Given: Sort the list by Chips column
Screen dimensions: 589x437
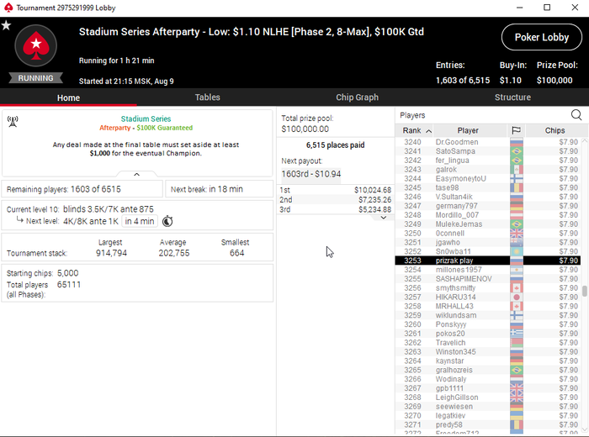Looking at the screenshot, I should [x=555, y=130].
